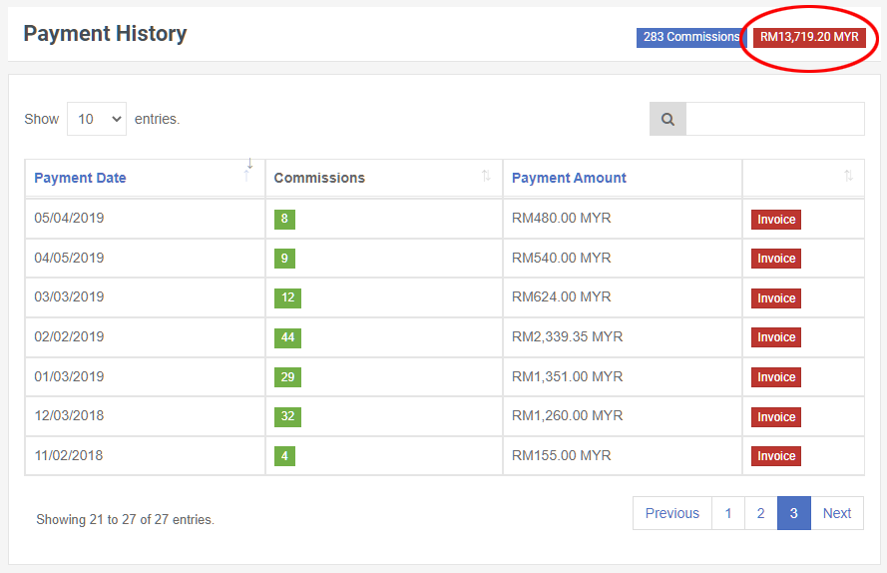
Task: View Invoice for 11/02/2018 payment
Action: [775, 456]
